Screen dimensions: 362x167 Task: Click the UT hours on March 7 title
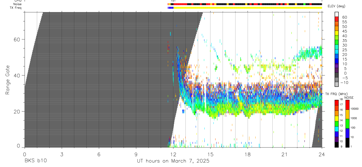pos(173,161)
